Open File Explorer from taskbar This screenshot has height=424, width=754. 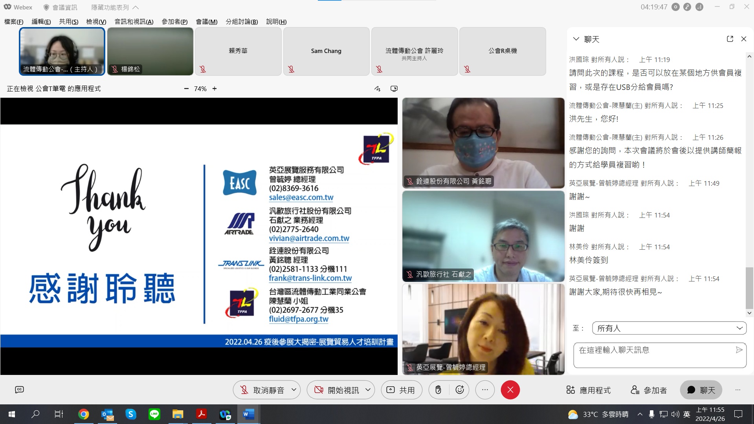(178, 414)
